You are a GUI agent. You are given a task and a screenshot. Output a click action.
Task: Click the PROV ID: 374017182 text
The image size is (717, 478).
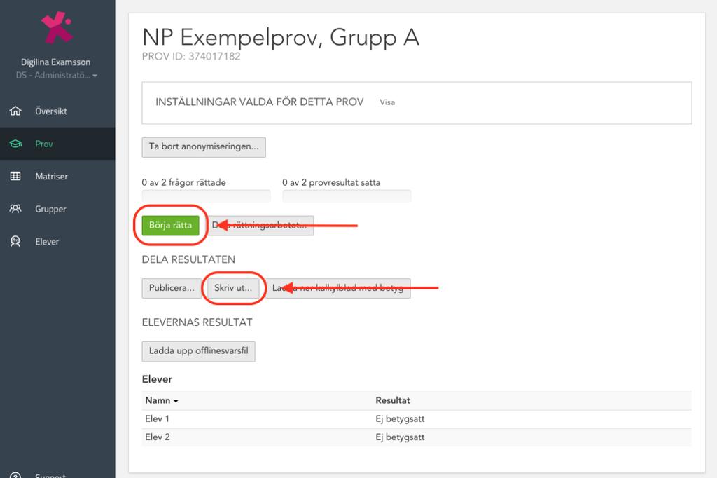[191, 56]
